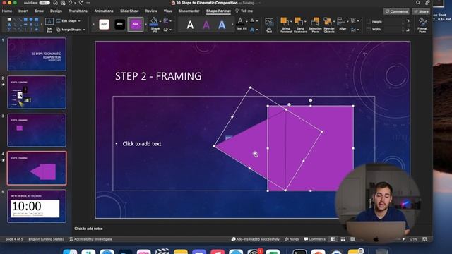This screenshot has width=452, height=254.
Task: Open the Align menu
Action: click(343, 24)
